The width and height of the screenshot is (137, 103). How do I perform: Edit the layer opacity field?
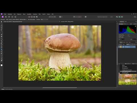124,44
